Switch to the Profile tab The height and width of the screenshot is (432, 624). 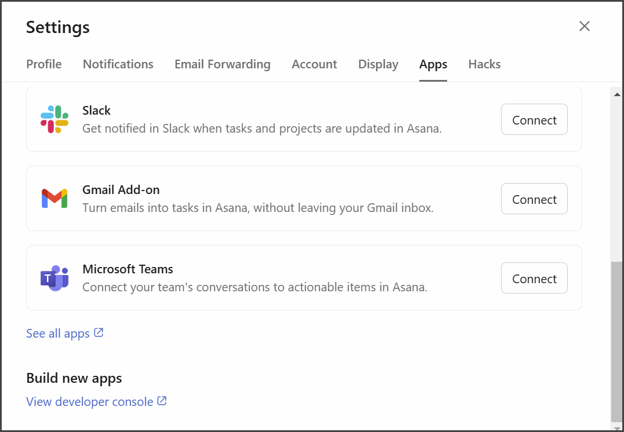pyautogui.click(x=44, y=64)
